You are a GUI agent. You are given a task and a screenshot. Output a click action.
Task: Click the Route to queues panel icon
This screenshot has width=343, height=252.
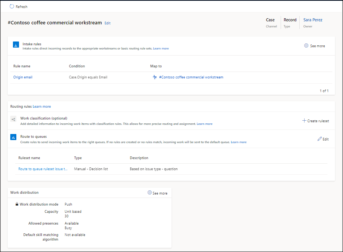[x=13, y=137]
